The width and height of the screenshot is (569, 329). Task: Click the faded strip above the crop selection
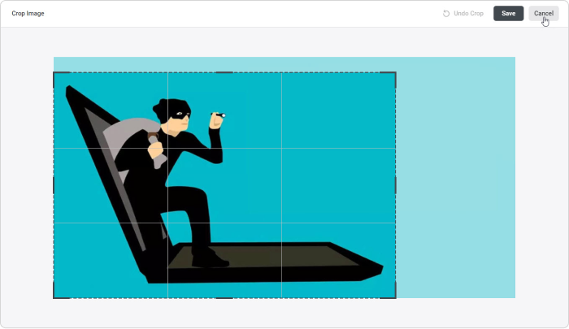coord(284,64)
